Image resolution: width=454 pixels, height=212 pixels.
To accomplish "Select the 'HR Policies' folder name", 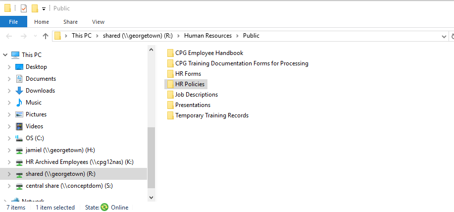I will (x=190, y=84).
